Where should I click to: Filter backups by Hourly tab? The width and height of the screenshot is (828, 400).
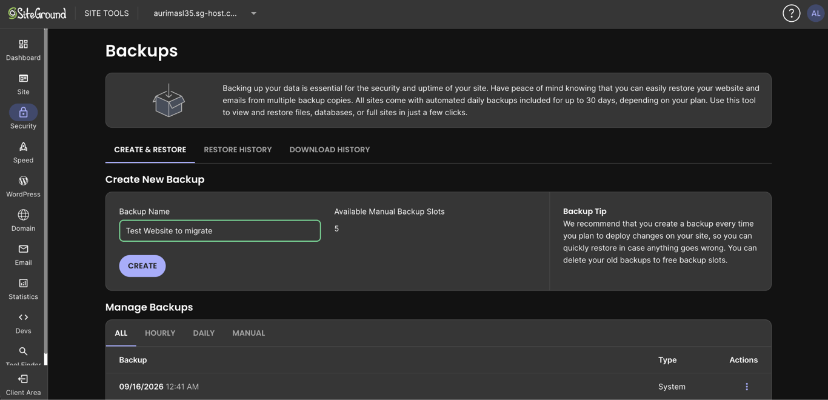coord(160,333)
